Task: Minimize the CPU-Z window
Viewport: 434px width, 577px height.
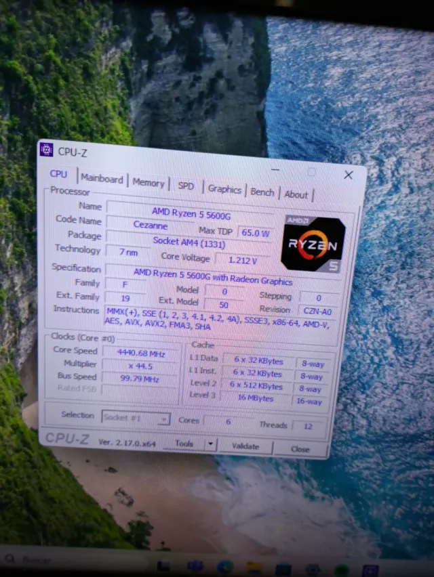Action: tap(275, 169)
